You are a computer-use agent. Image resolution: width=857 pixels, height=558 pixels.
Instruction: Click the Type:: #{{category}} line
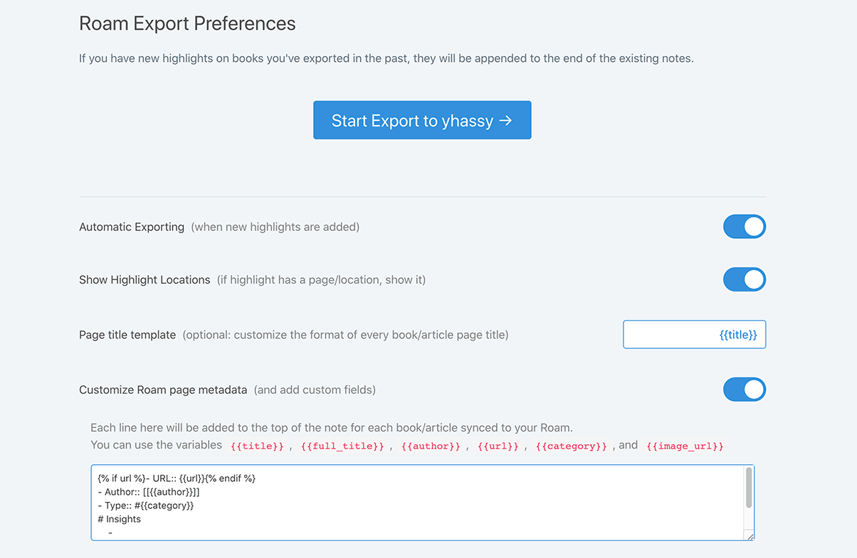point(146,505)
